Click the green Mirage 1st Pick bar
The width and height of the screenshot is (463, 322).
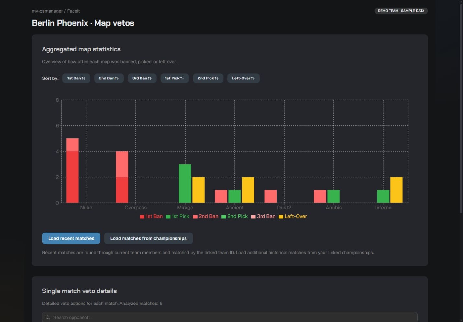185,184
